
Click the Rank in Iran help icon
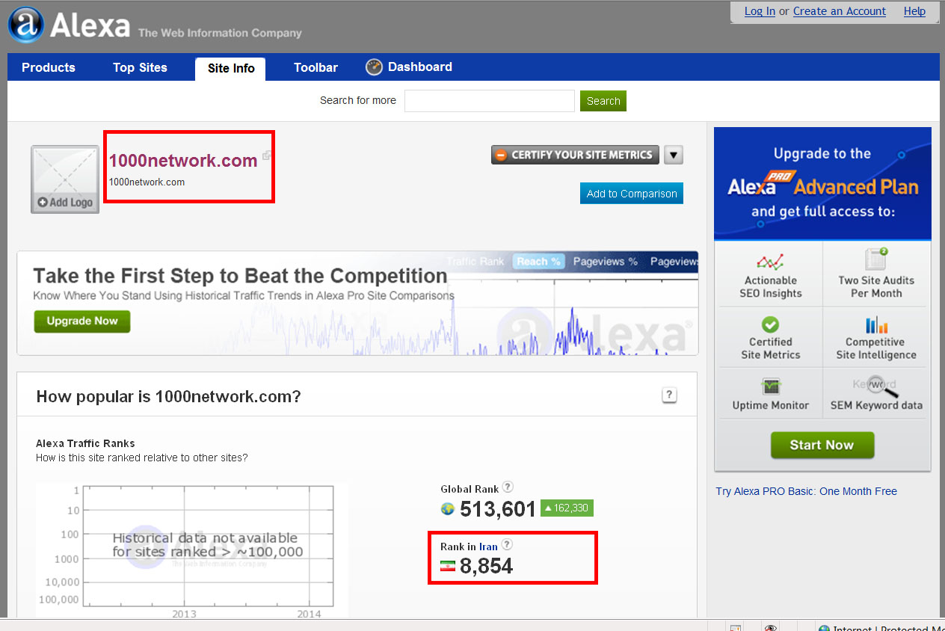507,544
